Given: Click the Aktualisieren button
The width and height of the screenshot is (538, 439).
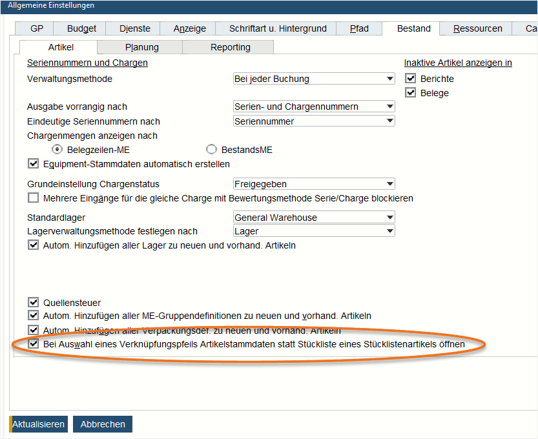Looking at the screenshot, I should (x=38, y=424).
